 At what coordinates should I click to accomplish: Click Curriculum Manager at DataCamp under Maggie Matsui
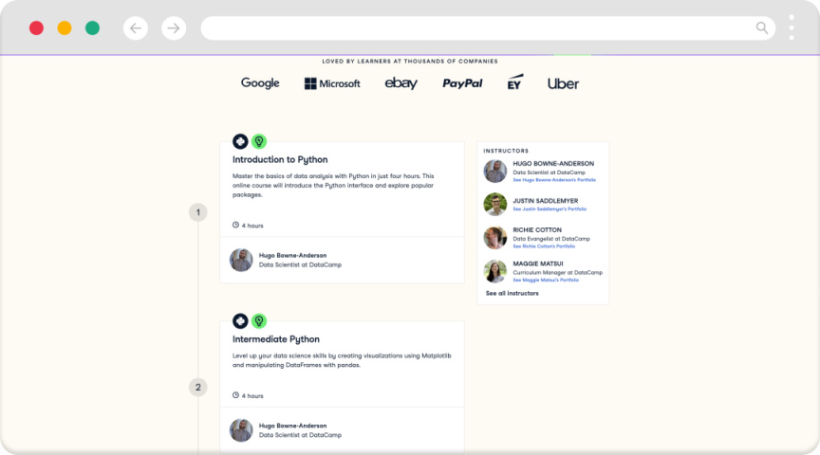coord(557,273)
